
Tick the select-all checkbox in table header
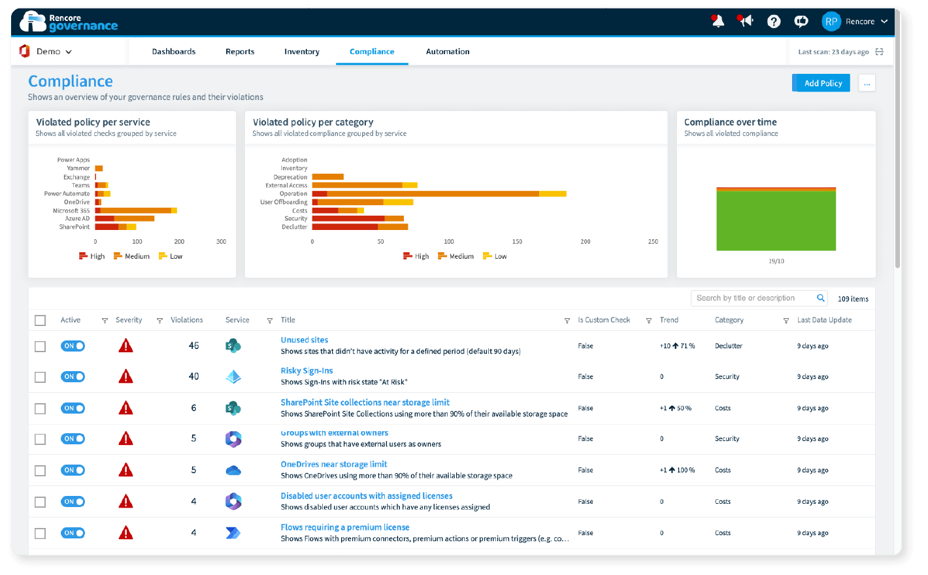[41, 320]
